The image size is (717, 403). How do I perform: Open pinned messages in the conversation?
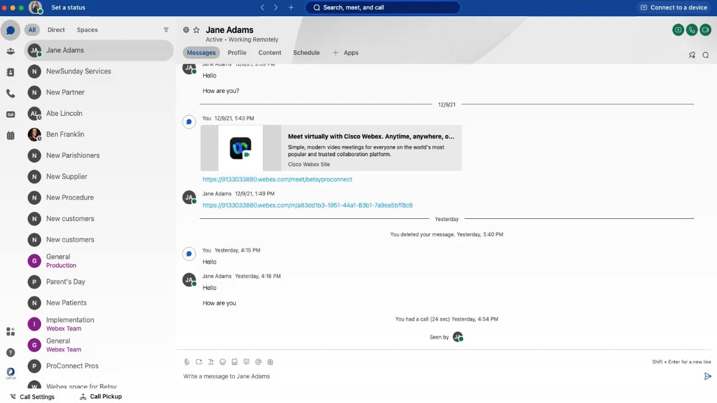[x=692, y=55]
